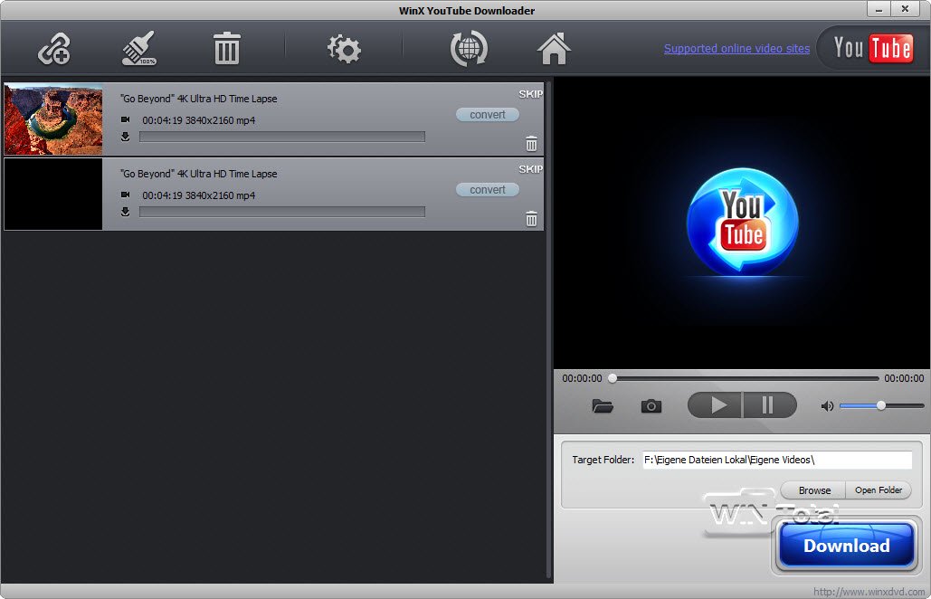931x599 pixels.
Task: Adjust the volume slider
Action: tap(882, 405)
